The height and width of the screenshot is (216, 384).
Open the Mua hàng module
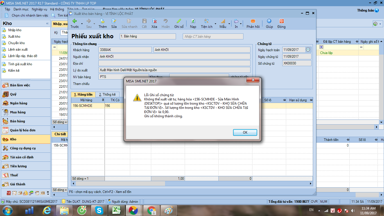tap(26, 112)
